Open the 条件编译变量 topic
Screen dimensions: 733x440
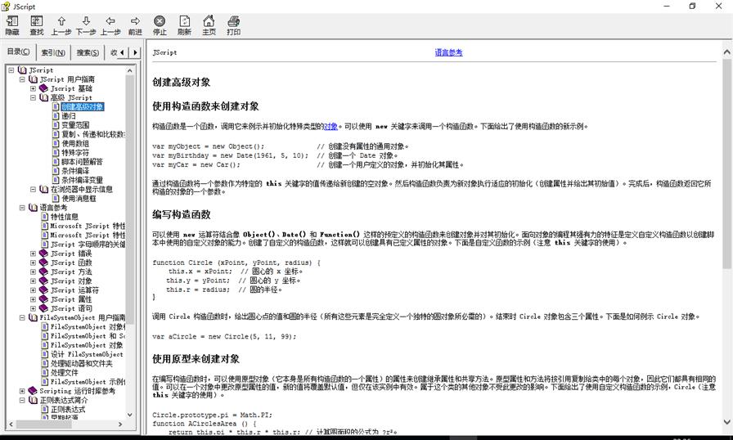click(82, 180)
